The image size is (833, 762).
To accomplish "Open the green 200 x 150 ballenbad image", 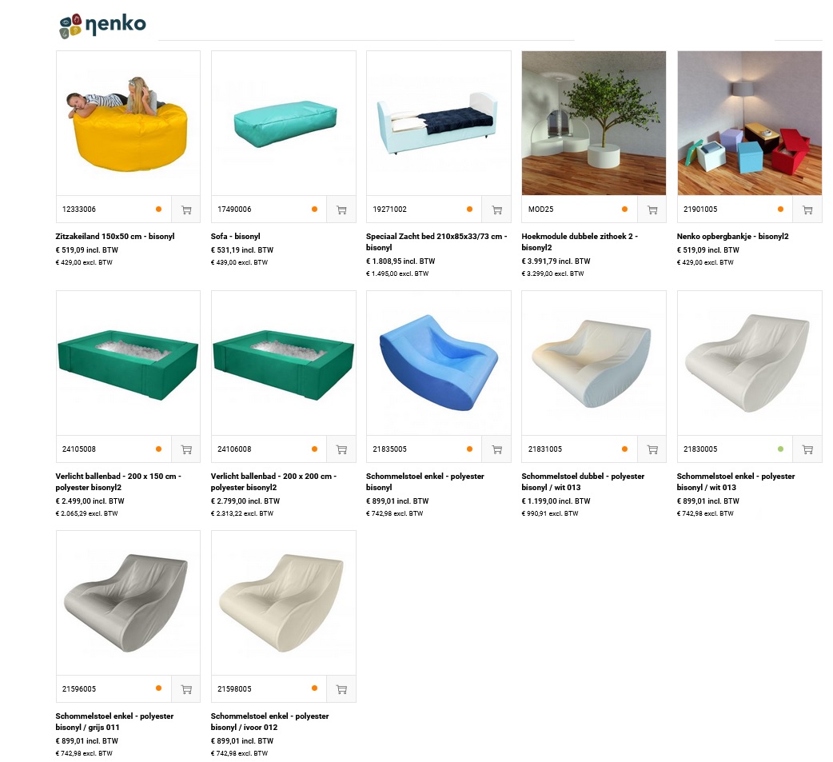I will [128, 363].
